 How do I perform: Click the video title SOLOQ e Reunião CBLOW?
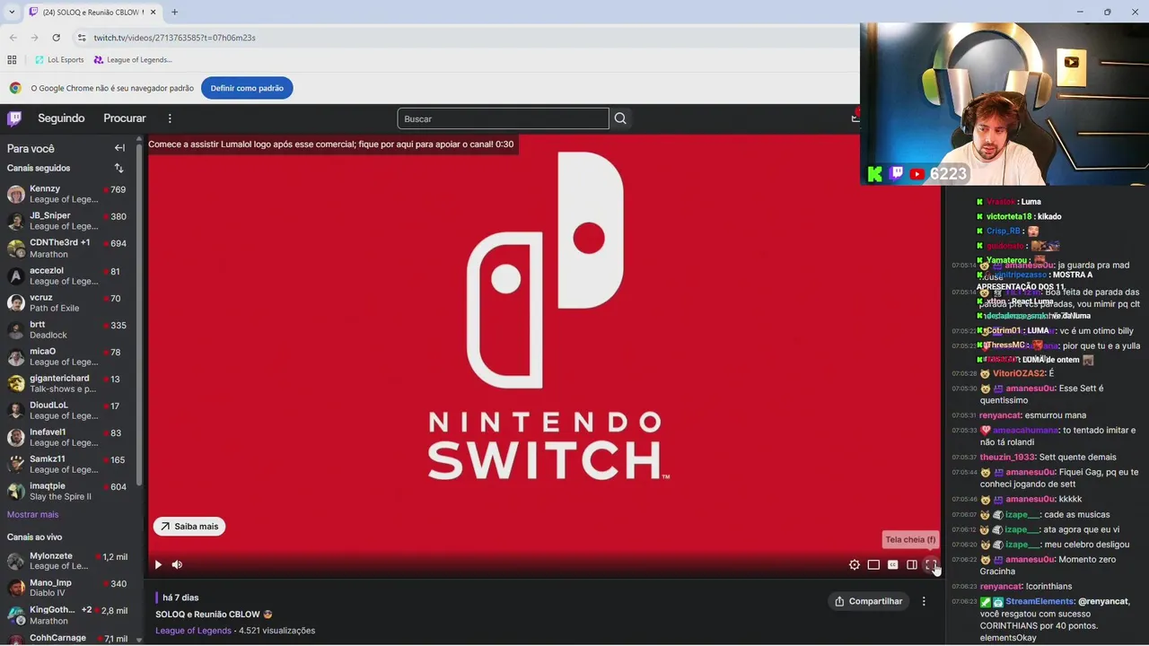coord(207,615)
